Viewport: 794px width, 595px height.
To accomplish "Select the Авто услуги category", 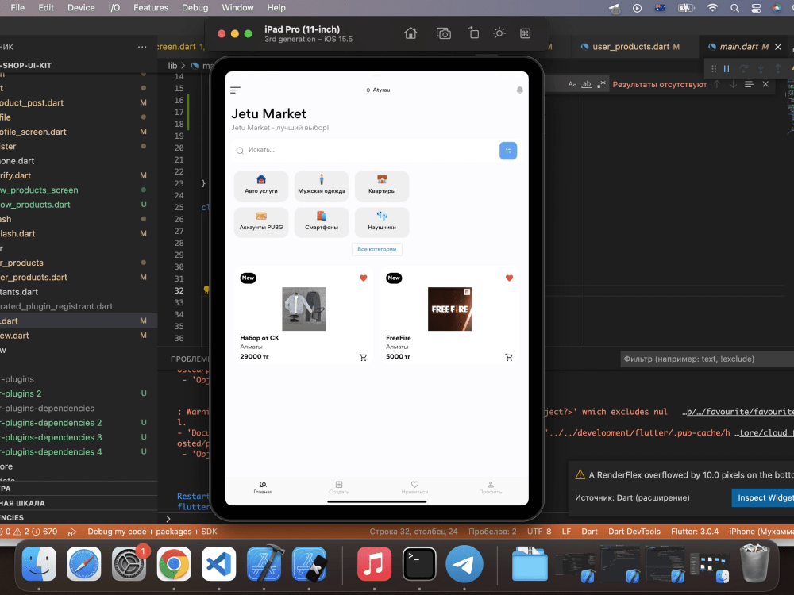I will point(261,186).
